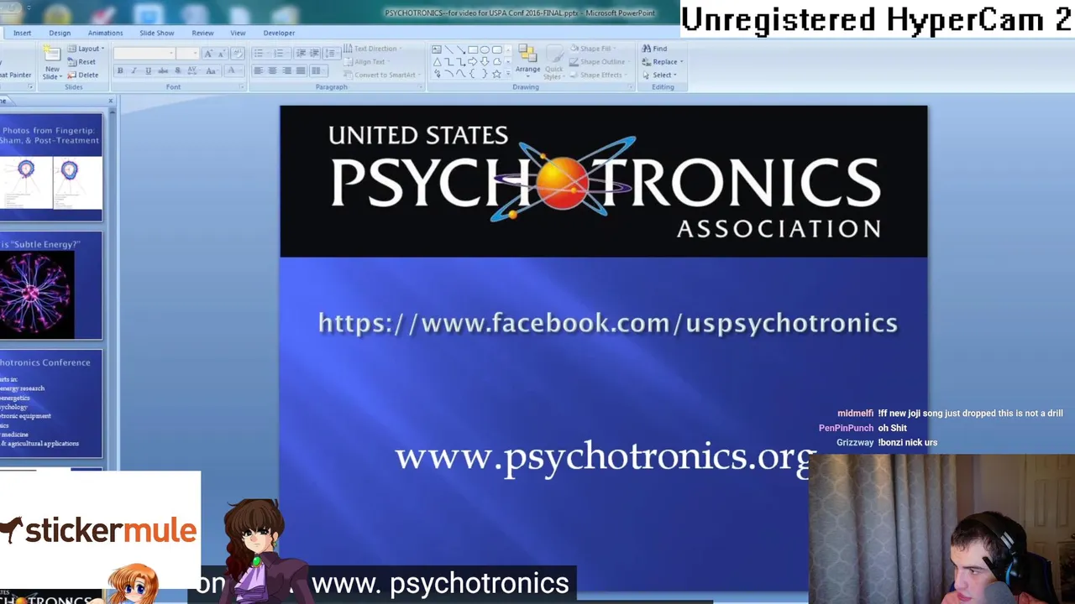
Task: Justify the paragraph text
Action: click(x=301, y=70)
